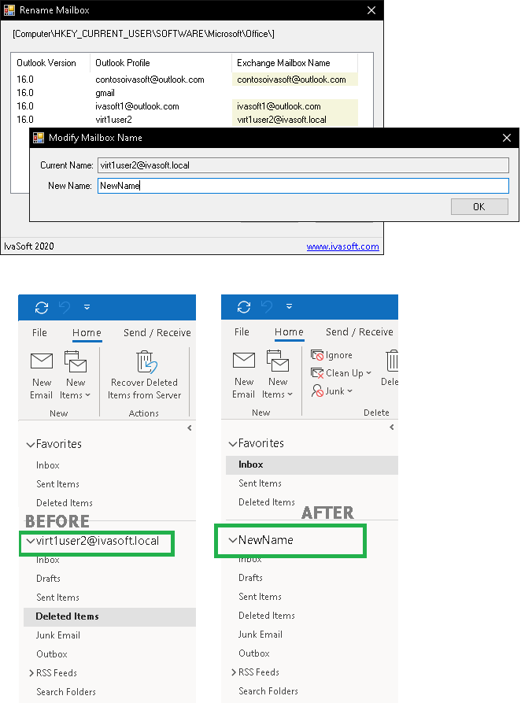Screen dimensions: 521x718
Task: Open File tab in BEFORE Outlook
Action: point(39,332)
